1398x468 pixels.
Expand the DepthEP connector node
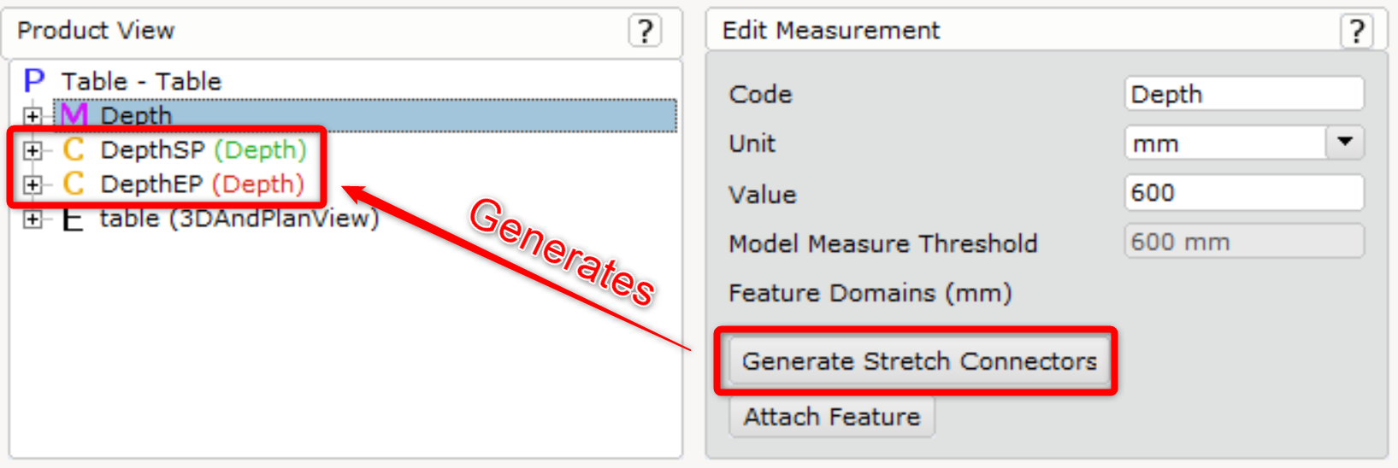point(32,184)
